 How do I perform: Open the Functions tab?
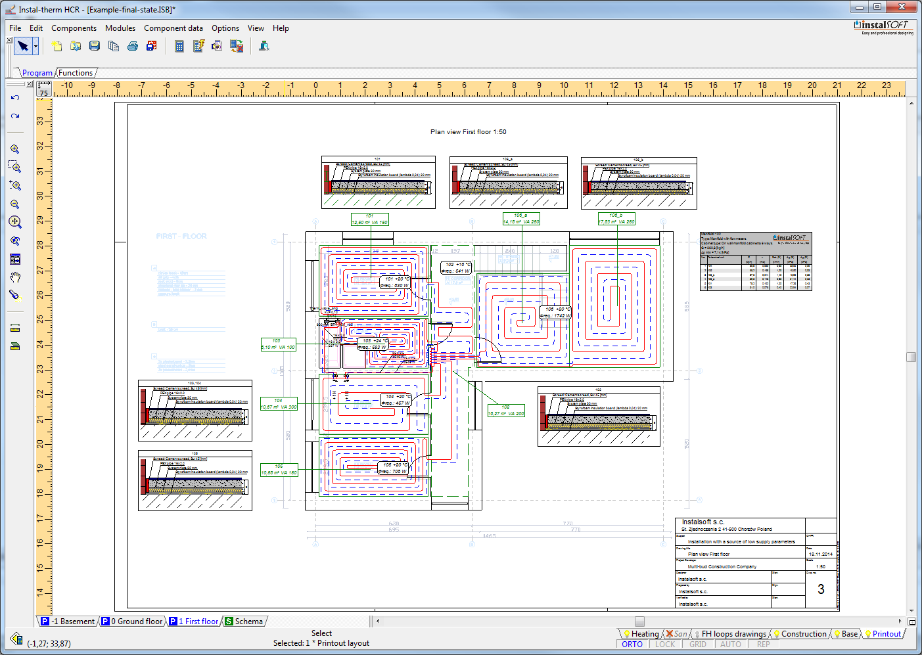[x=76, y=73]
